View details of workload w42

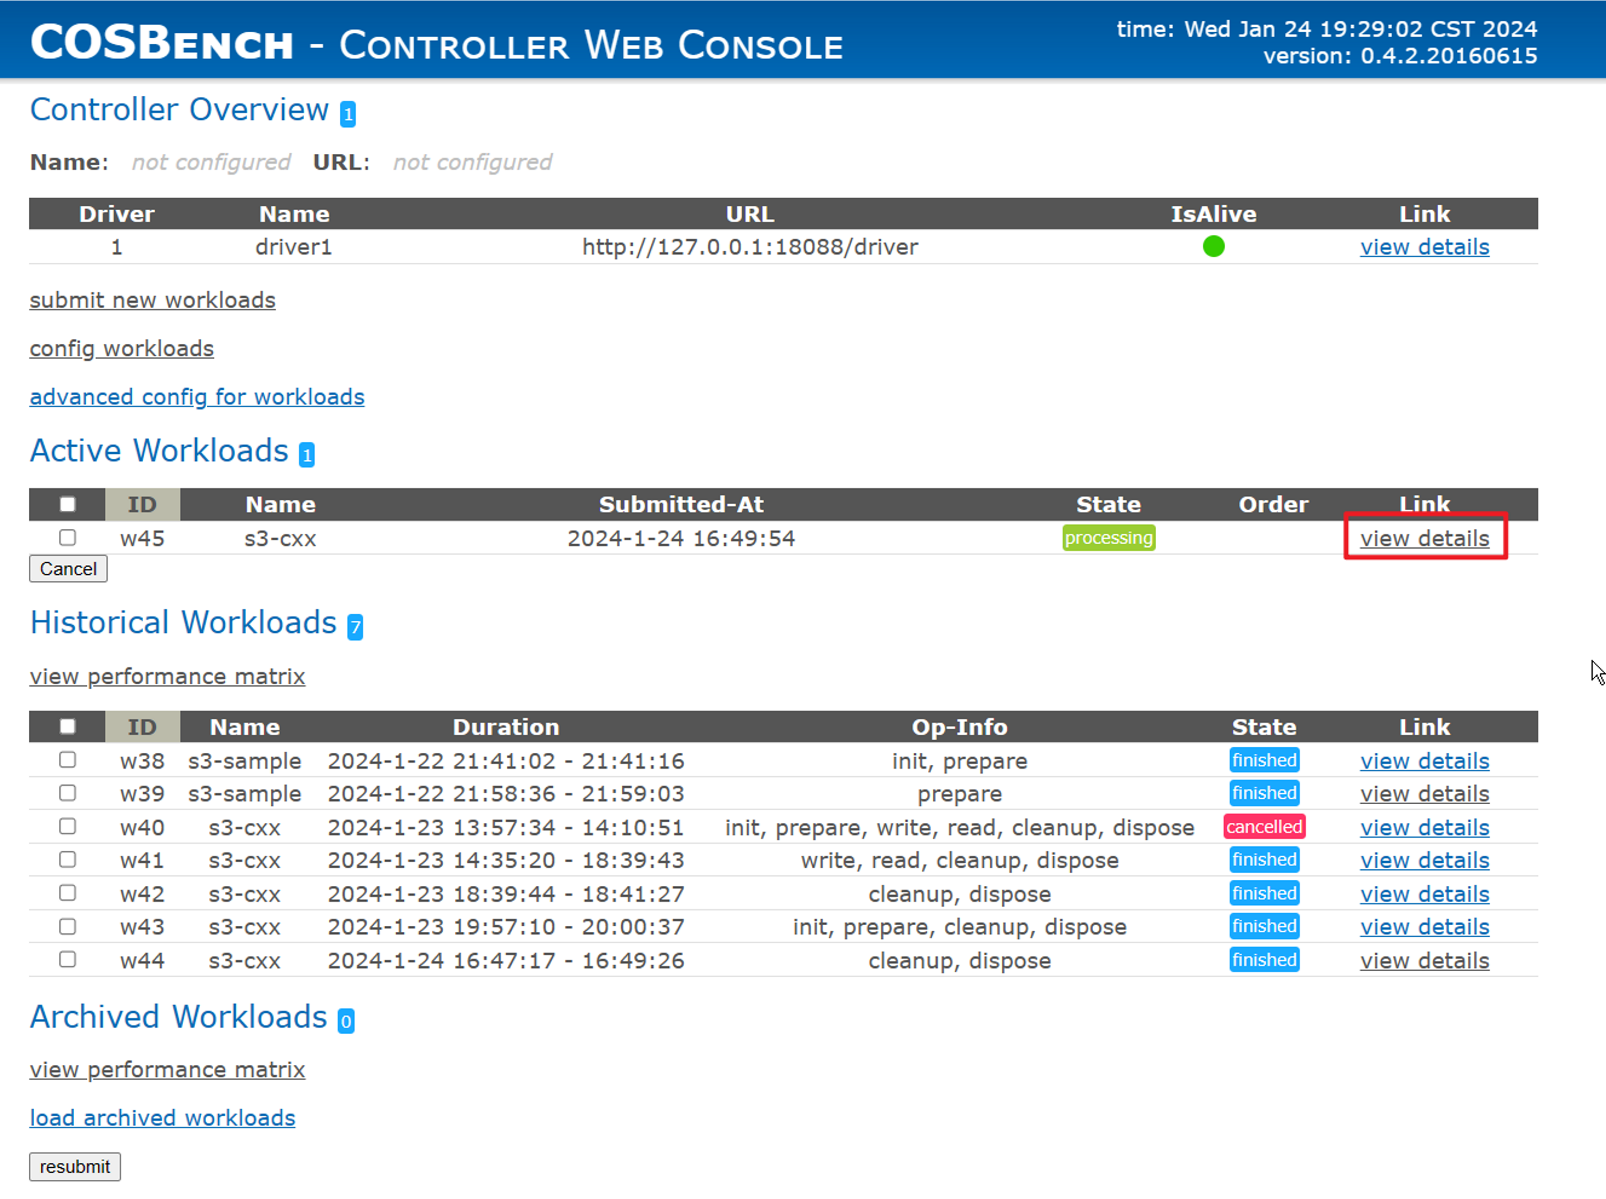click(1424, 894)
